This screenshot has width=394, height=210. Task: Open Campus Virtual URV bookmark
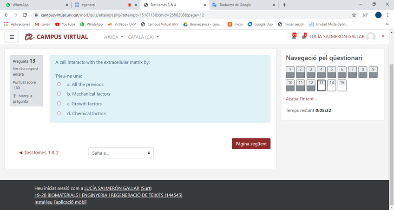[159, 24]
